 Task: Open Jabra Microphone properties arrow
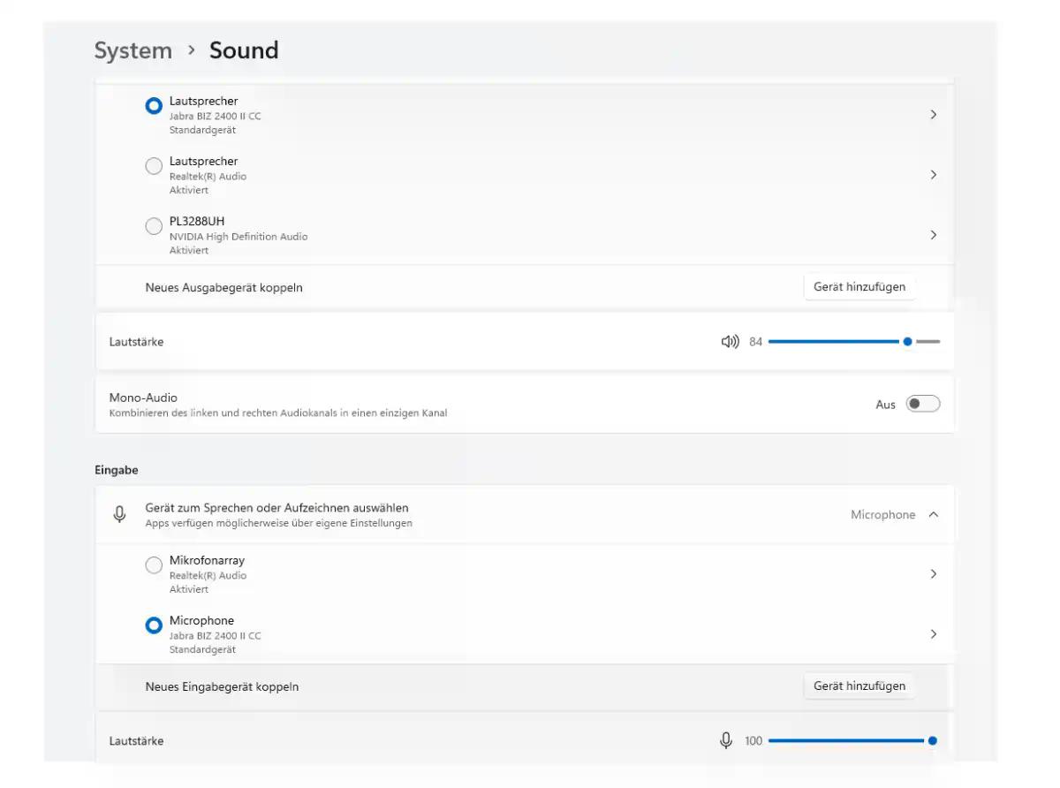coord(933,634)
